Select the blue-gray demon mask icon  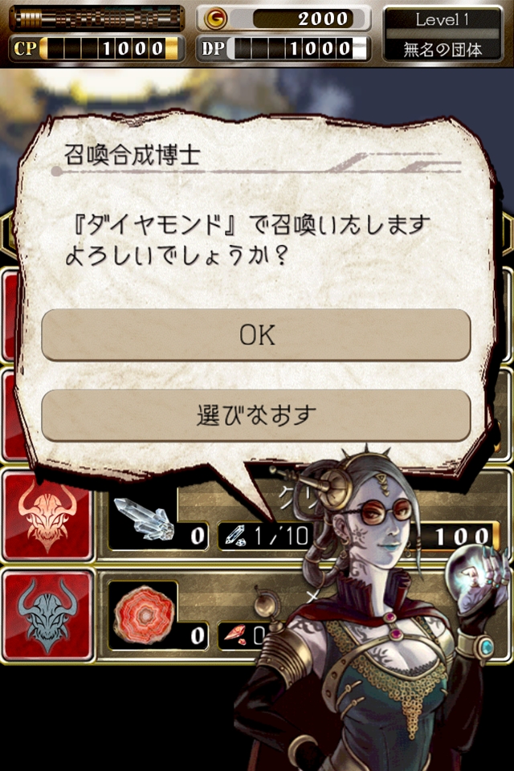(47, 614)
